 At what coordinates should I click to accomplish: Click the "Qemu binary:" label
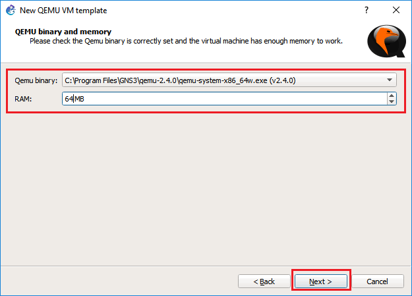(x=36, y=80)
